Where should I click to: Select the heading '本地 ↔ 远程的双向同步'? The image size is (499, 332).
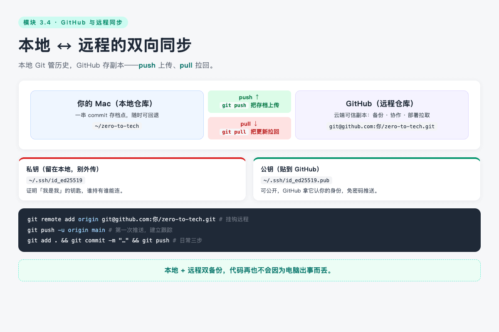[105, 45]
